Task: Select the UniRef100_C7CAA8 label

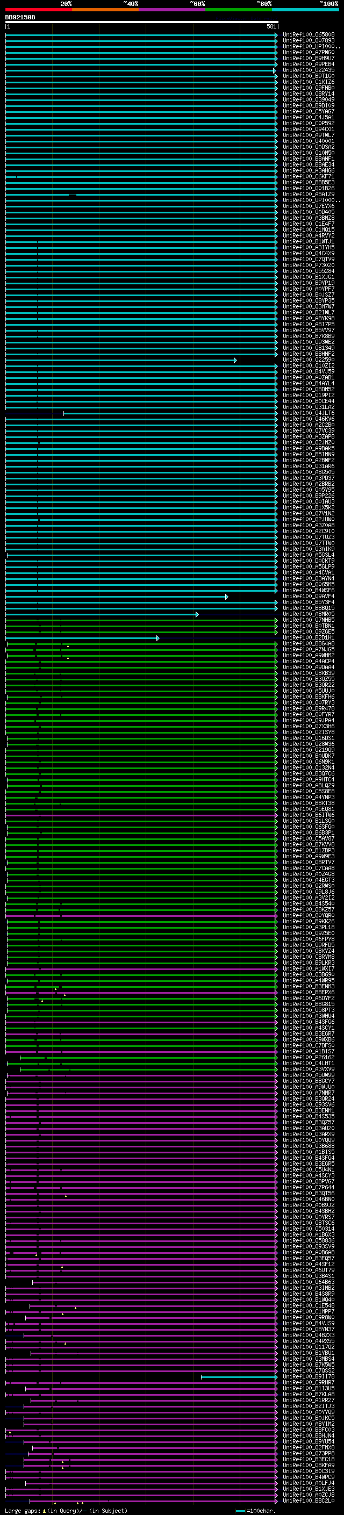Action: pyautogui.click(x=309, y=868)
